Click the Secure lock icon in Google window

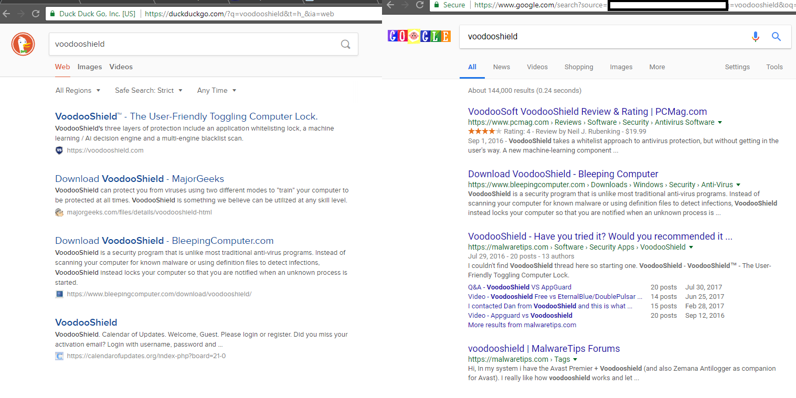[x=436, y=5]
